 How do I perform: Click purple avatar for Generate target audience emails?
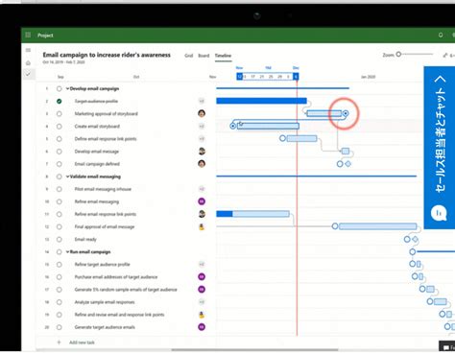(x=202, y=327)
